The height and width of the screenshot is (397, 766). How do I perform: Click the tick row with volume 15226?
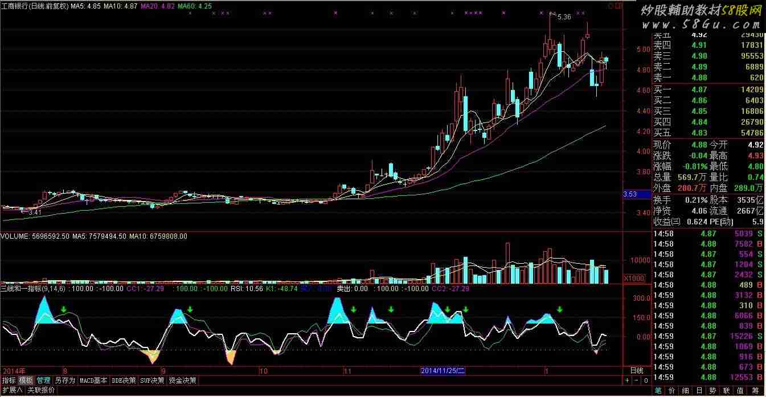point(708,336)
